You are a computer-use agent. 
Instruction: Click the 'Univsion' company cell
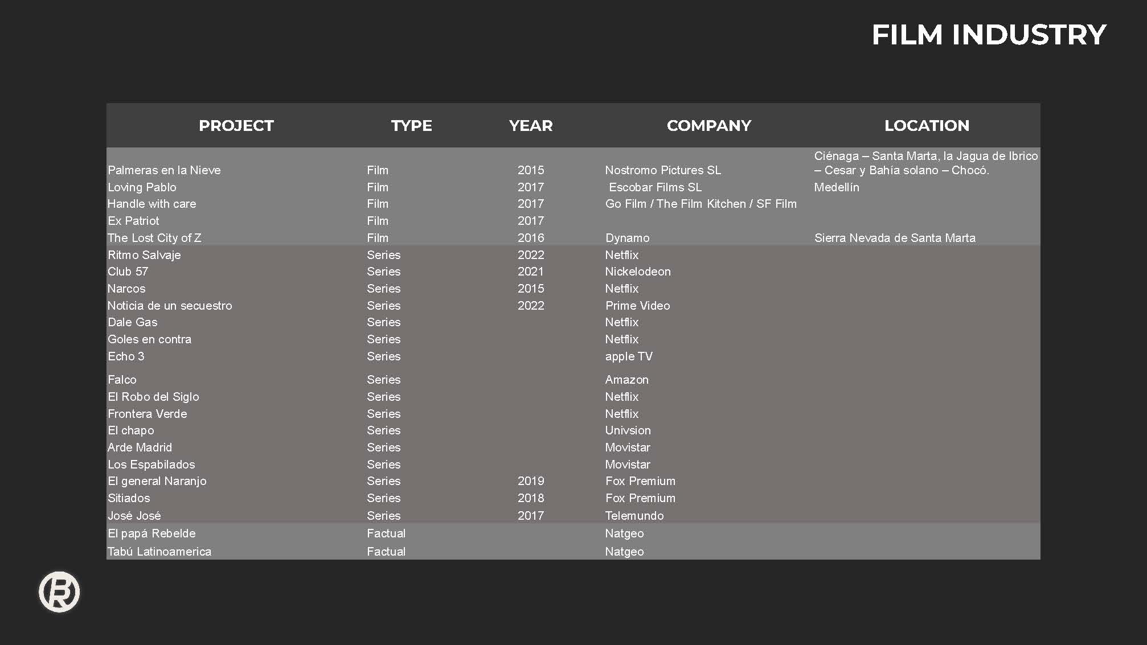point(628,430)
